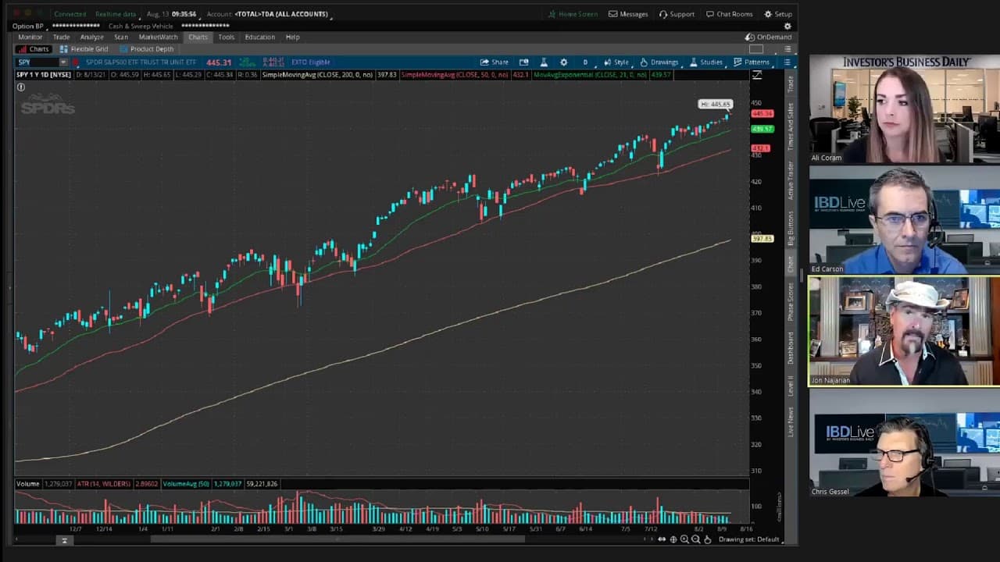Select the Ali Coram video feed
This screenshot has width=1000, height=562.
[904, 110]
